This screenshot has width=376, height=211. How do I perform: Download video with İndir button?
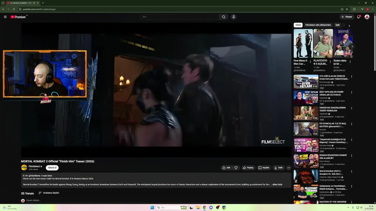pos(278,168)
